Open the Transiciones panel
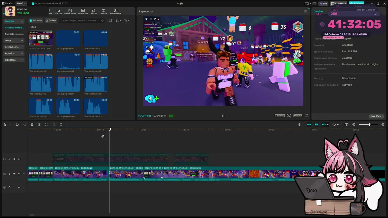The height and width of the screenshot is (218, 388). pyautogui.click(x=70, y=12)
